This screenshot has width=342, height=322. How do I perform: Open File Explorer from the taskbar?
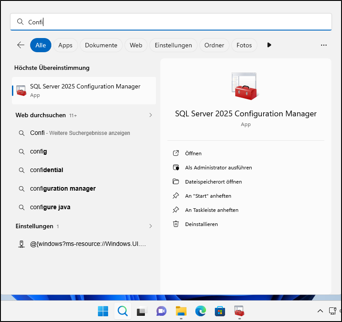click(x=181, y=311)
